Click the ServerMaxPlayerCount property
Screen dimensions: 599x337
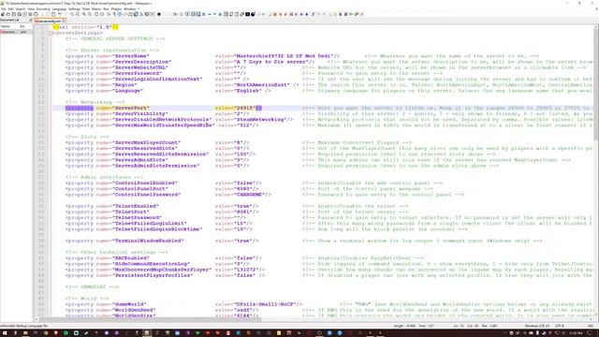[x=157, y=142]
